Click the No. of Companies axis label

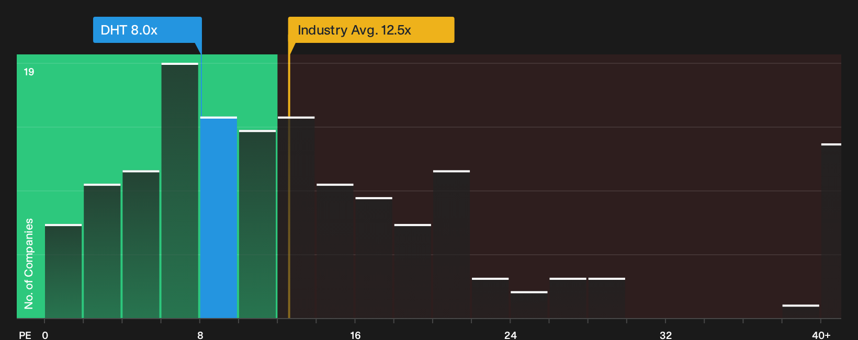coord(29,263)
